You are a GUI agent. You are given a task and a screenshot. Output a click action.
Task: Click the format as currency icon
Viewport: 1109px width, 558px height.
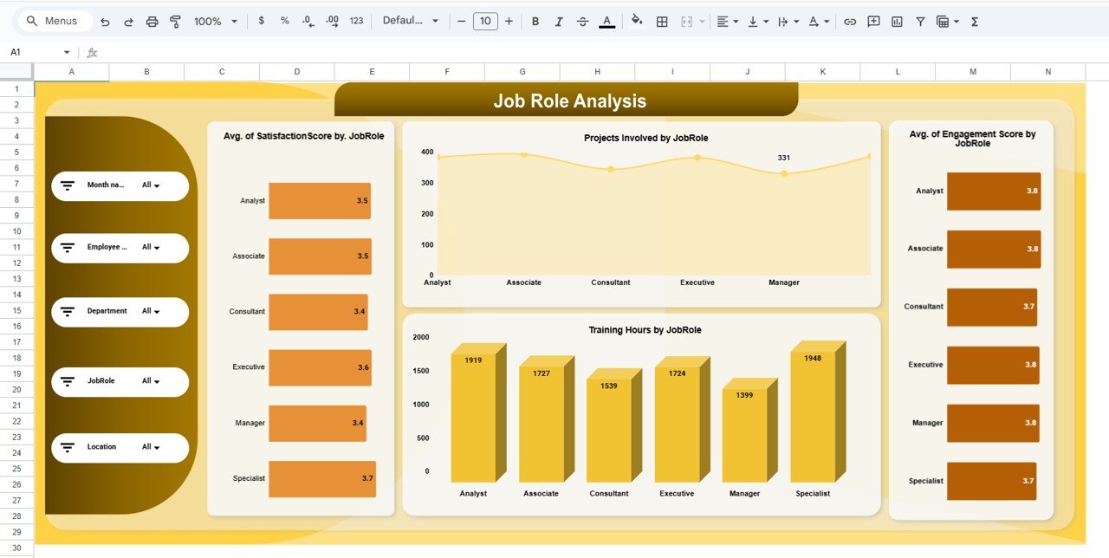tap(262, 21)
